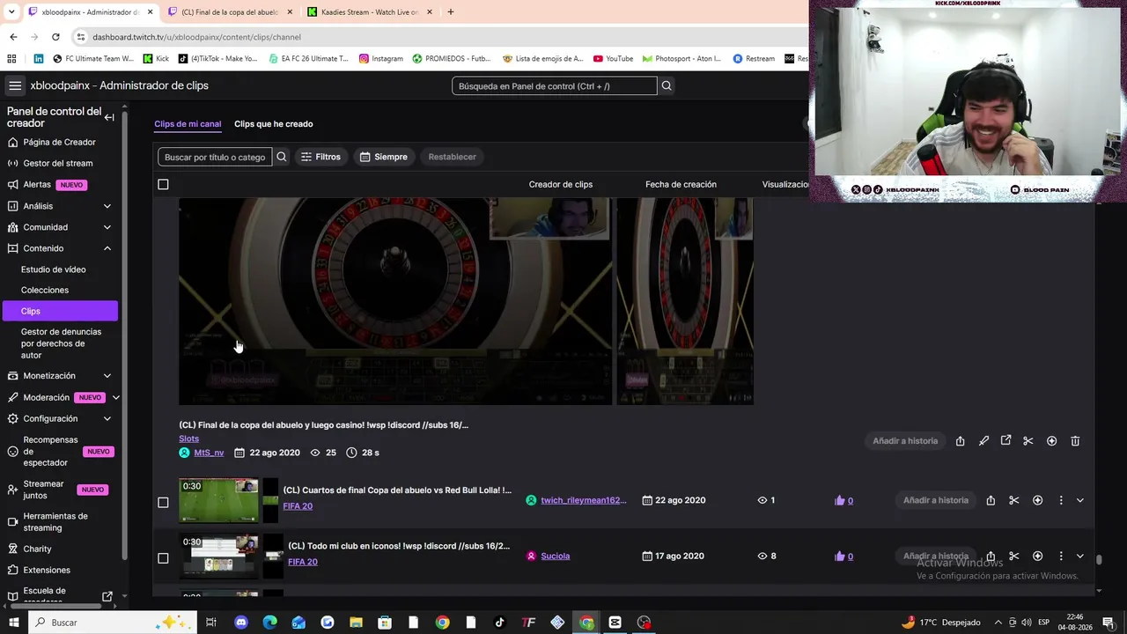This screenshot has width=1127, height=634.
Task: Click scissors icon on Todo mi club row
Action: pos(1014,556)
